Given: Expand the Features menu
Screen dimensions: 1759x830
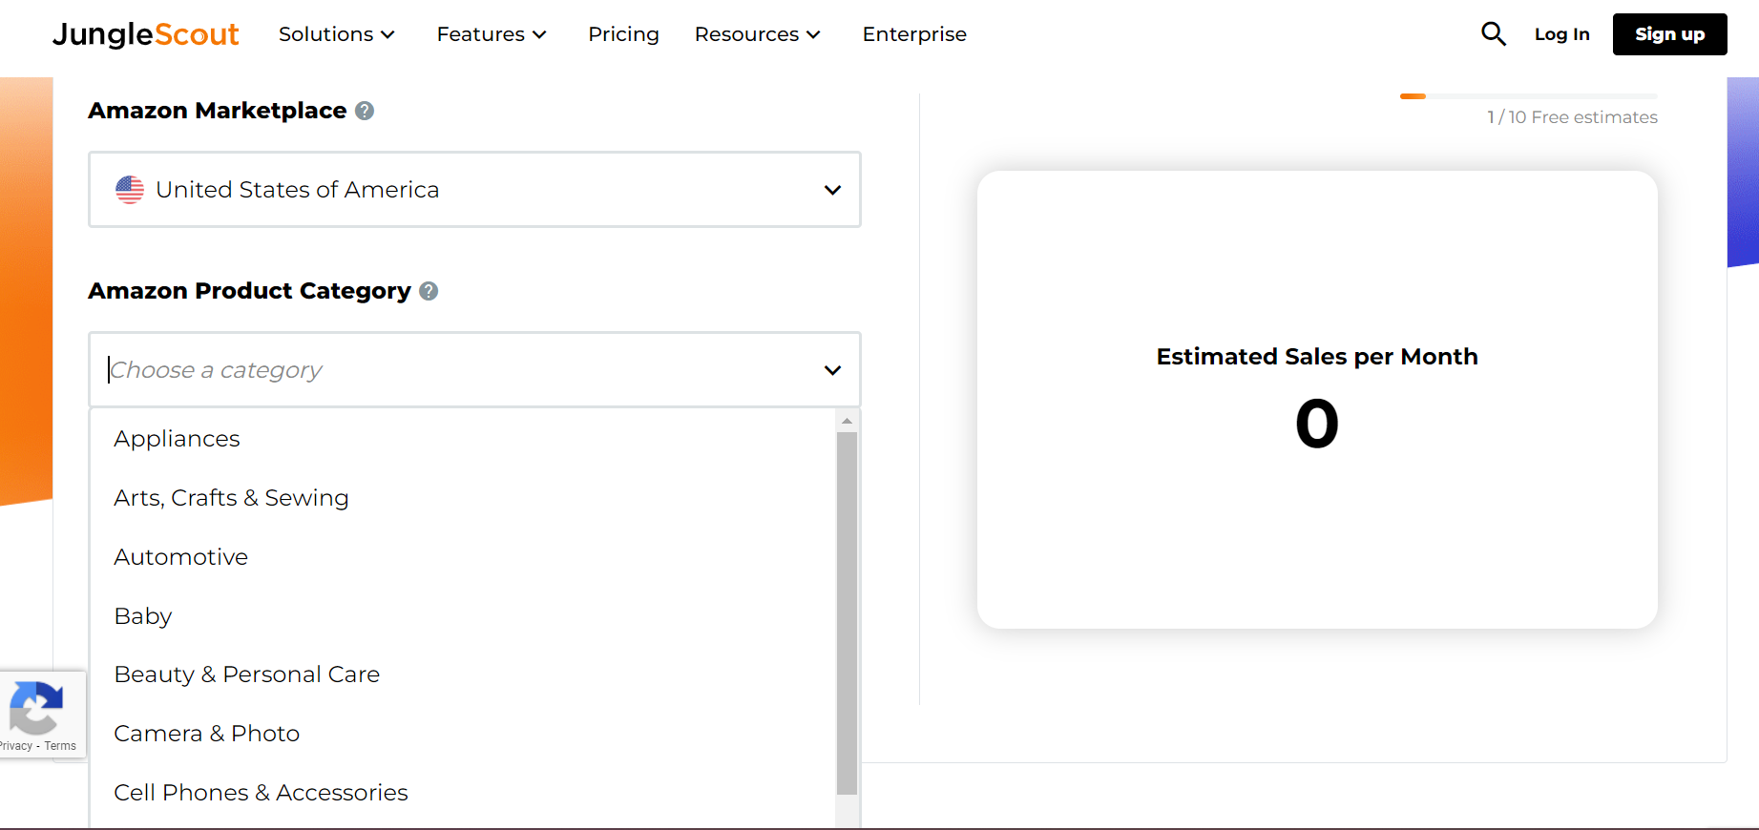Looking at the screenshot, I should pos(492,34).
